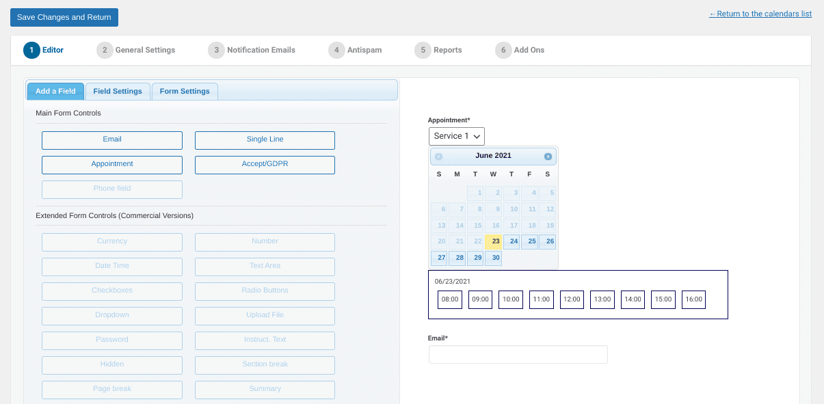Click the Password control button
Viewport: 824px width, 404px height.
click(112, 340)
